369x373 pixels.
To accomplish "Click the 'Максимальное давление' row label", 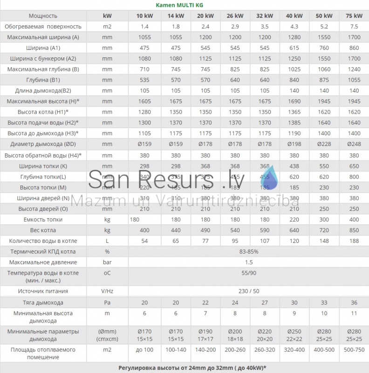I will pyautogui.click(x=43, y=262).
